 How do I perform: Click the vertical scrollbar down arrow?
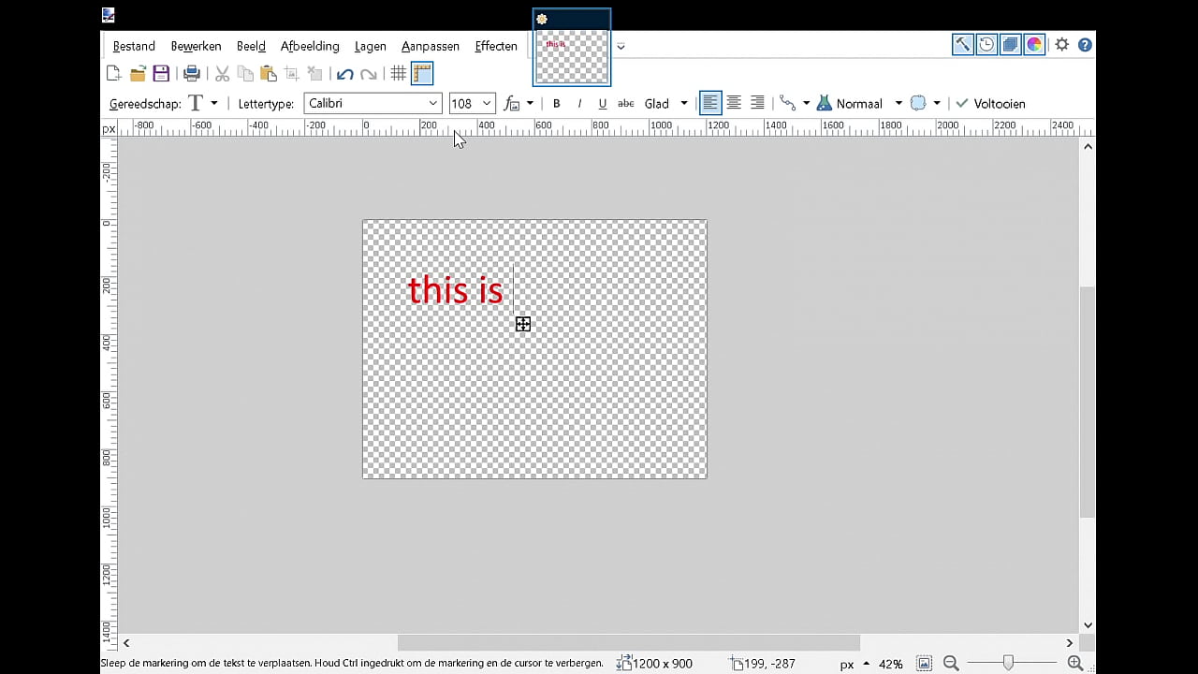pyautogui.click(x=1088, y=625)
